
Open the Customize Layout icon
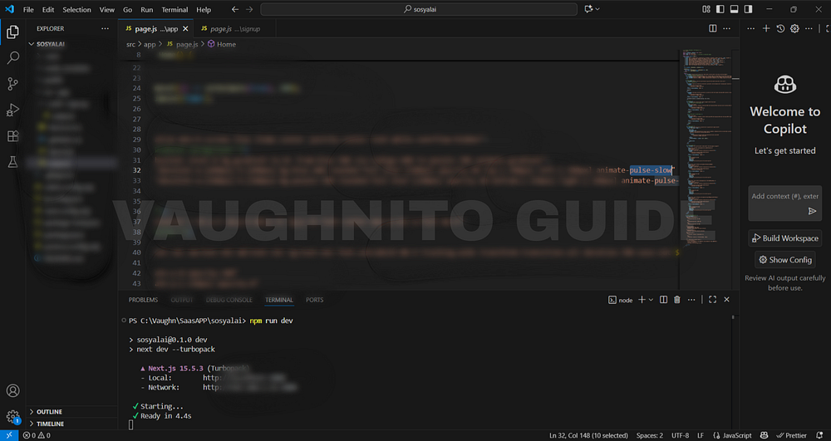coord(706,9)
